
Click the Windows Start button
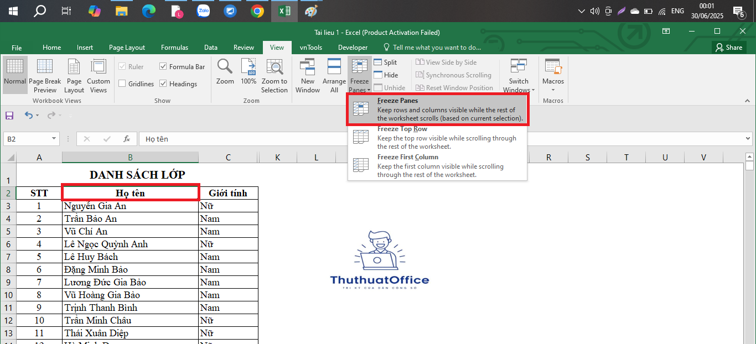(13, 11)
